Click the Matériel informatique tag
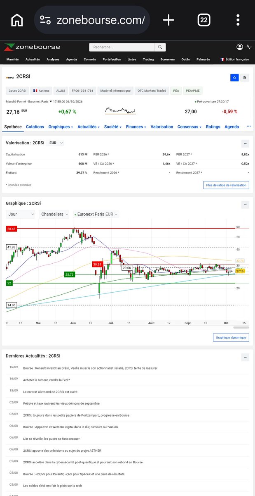The image size is (255, 496). pyautogui.click(x=115, y=91)
